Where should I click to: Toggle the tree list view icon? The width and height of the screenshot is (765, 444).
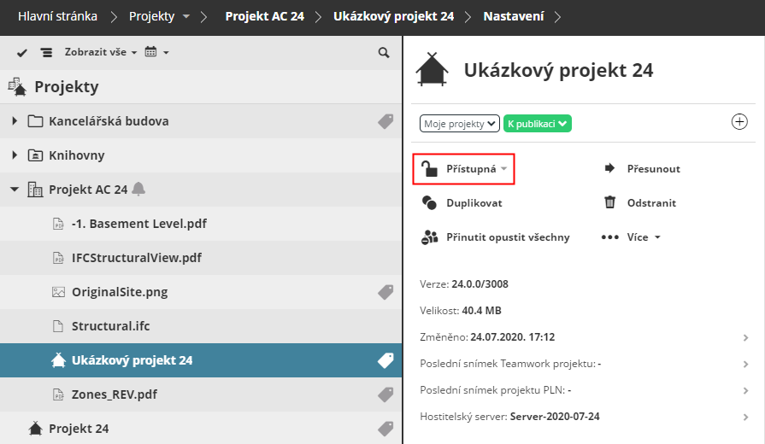point(46,53)
